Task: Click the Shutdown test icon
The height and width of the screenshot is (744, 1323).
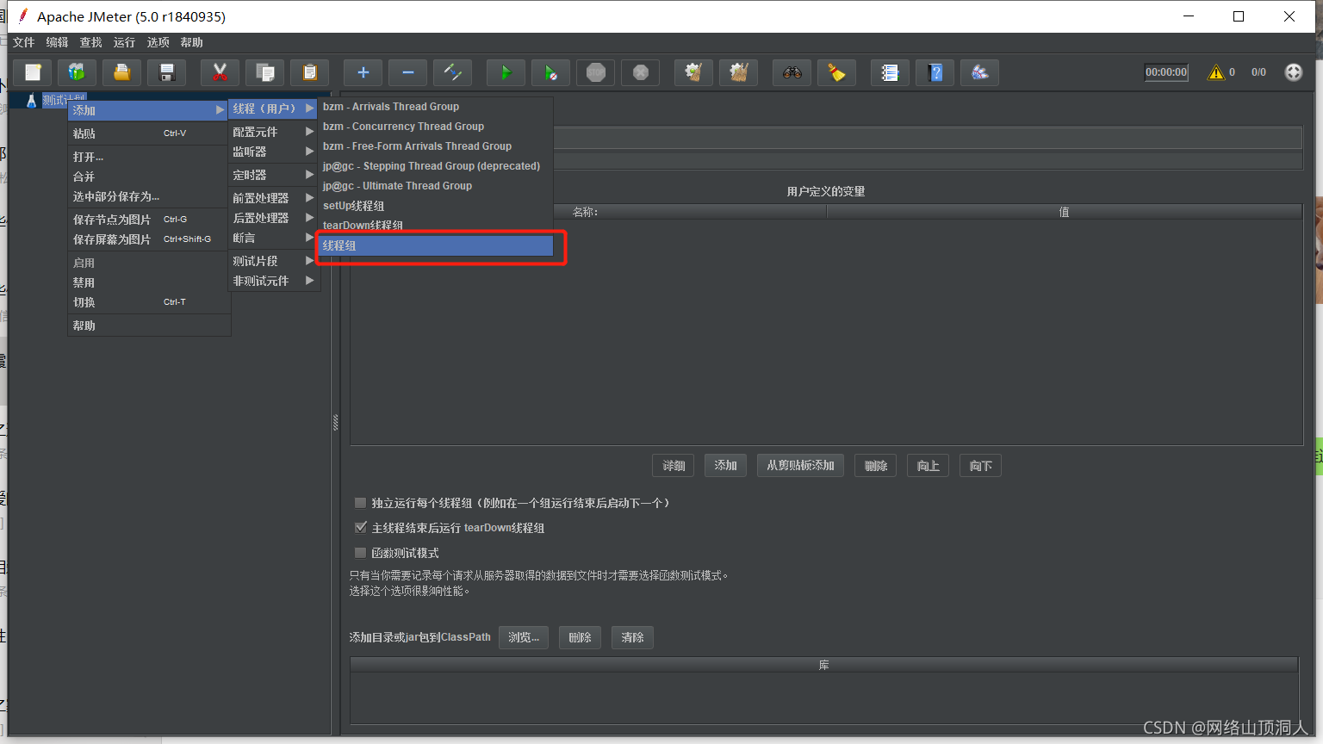Action: [641, 72]
